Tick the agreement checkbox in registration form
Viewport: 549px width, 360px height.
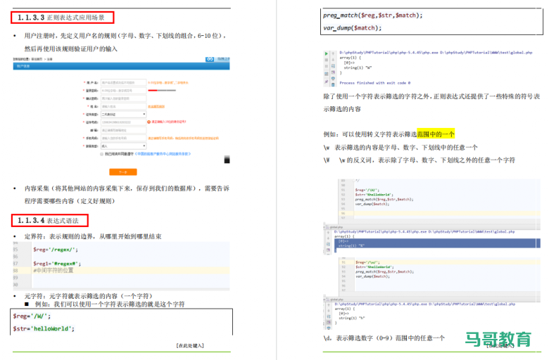[x=102, y=154]
